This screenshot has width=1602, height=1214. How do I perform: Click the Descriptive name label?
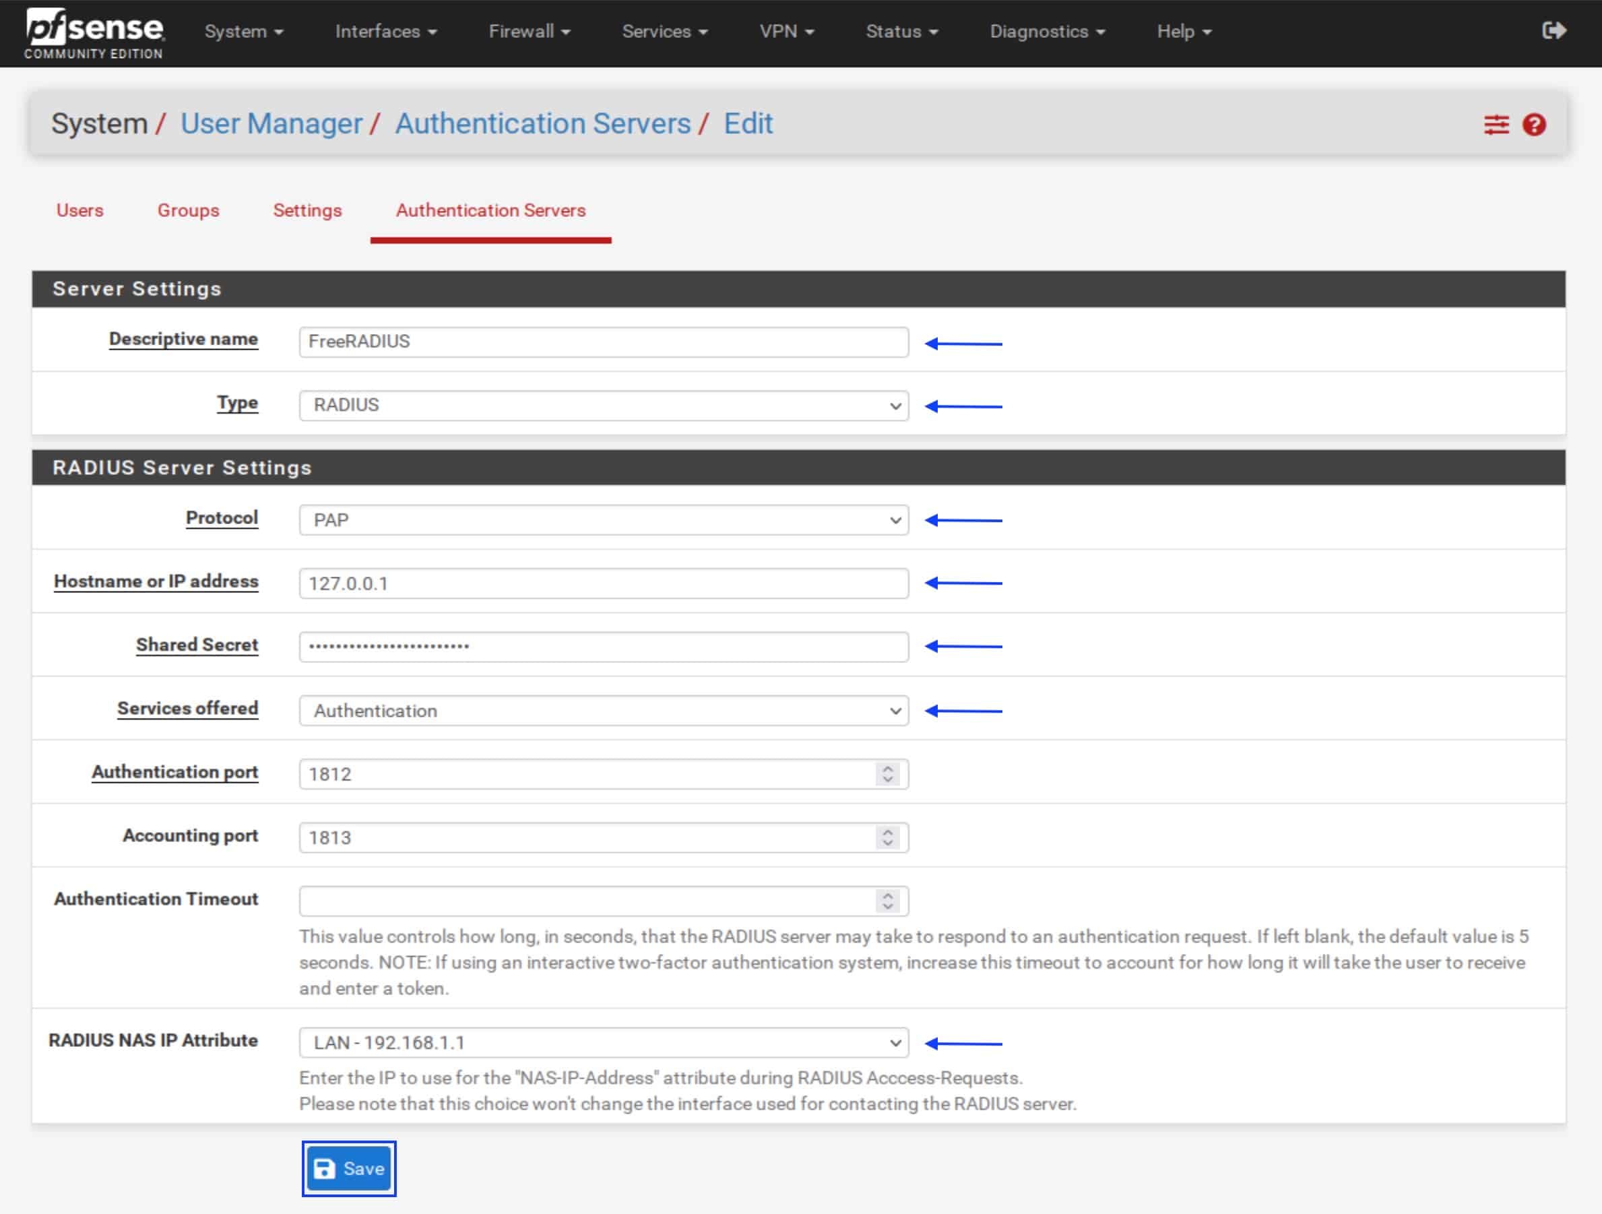tap(183, 339)
